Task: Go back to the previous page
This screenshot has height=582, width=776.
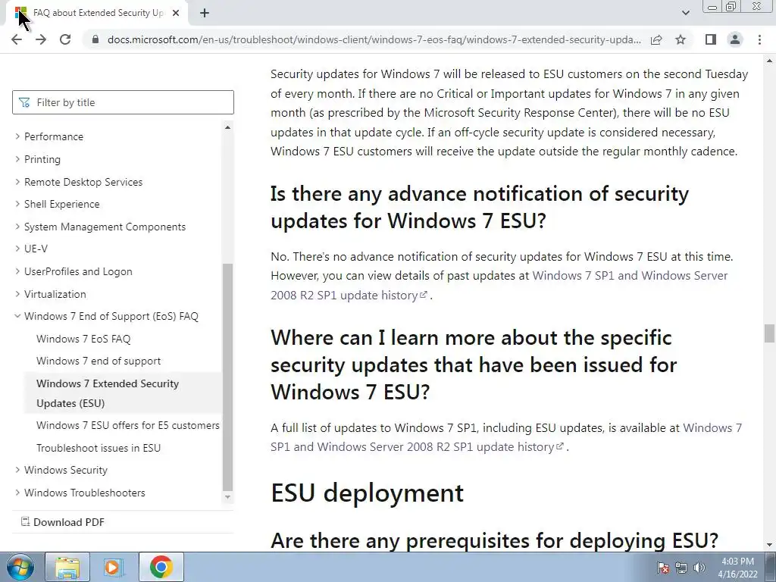Action: tap(17, 39)
